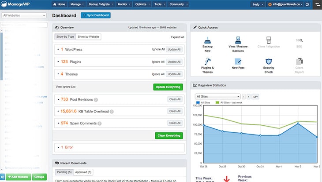
Task: Go to previous period in pageview chart
Action: (244, 96)
